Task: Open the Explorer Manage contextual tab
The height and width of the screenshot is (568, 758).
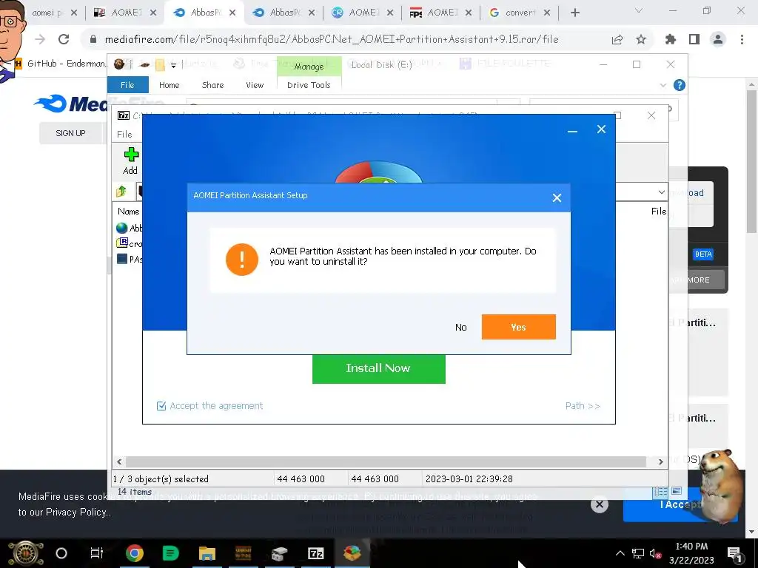Action: coord(309,66)
